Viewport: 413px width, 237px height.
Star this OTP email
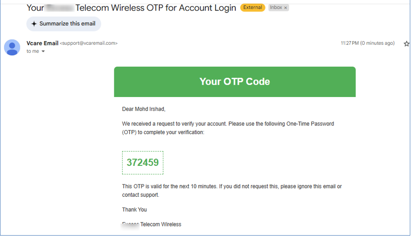pos(407,44)
